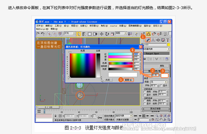Click the white light color swatch
This screenshot has height=134, width=207.
tap(164, 75)
